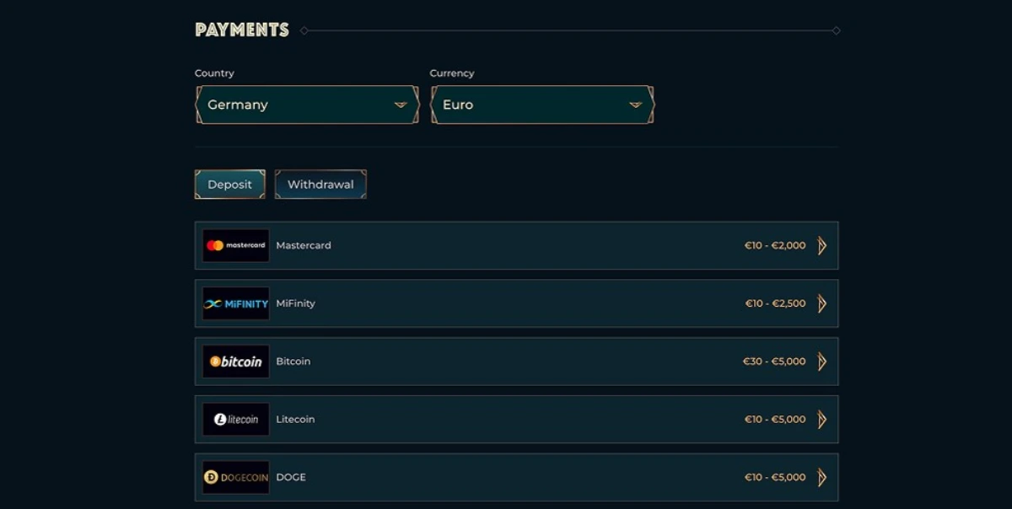Click the Litecoin logo icon
The height and width of the screenshot is (509, 1012).
click(236, 419)
